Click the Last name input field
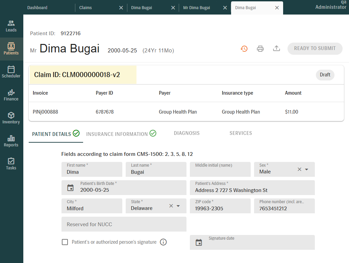This screenshot has width=349, height=263. click(156, 169)
